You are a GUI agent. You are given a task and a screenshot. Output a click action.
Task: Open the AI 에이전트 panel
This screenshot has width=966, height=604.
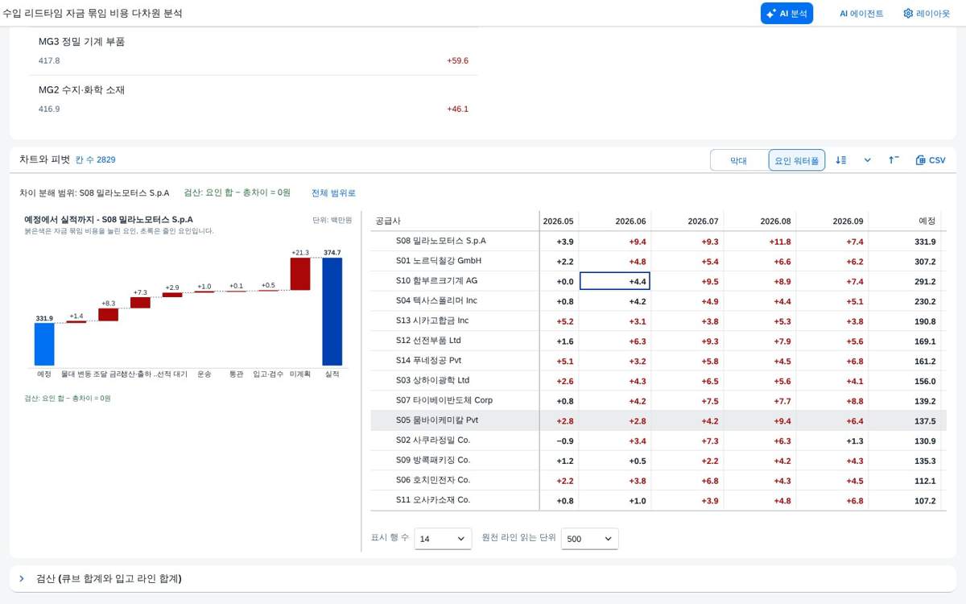(861, 13)
